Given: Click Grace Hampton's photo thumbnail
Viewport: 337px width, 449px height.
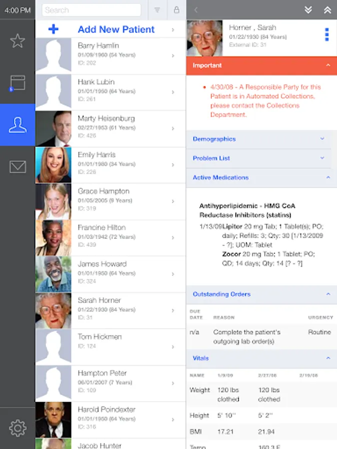Looking at the screenshot, I should 53,202.
